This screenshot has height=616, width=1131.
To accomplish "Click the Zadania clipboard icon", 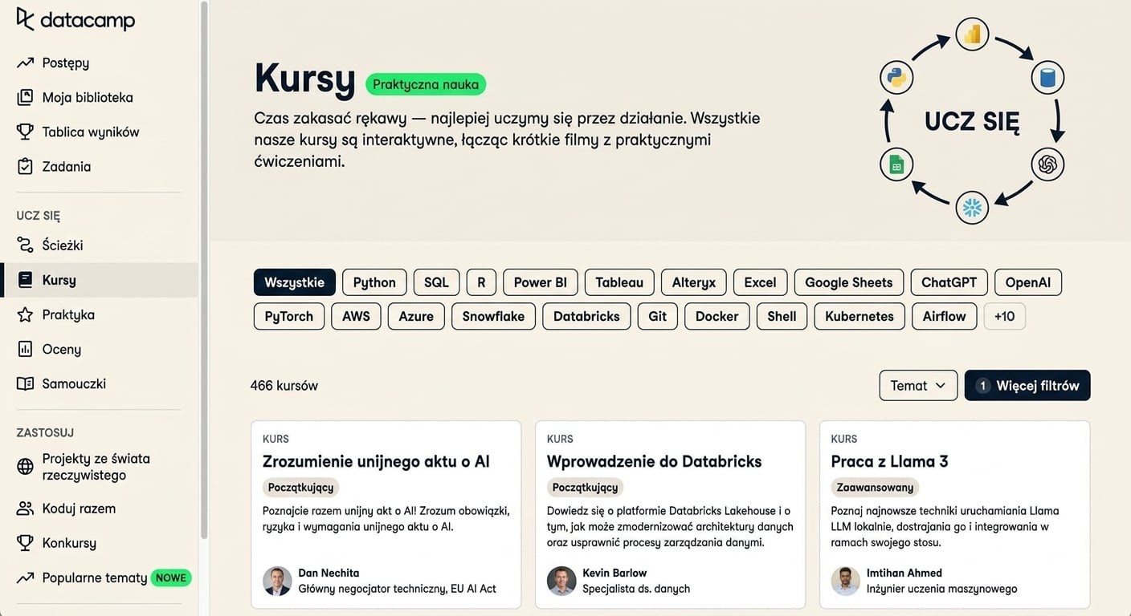I will click(25, 166).
